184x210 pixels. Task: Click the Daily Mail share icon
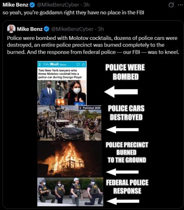(83, 65)
